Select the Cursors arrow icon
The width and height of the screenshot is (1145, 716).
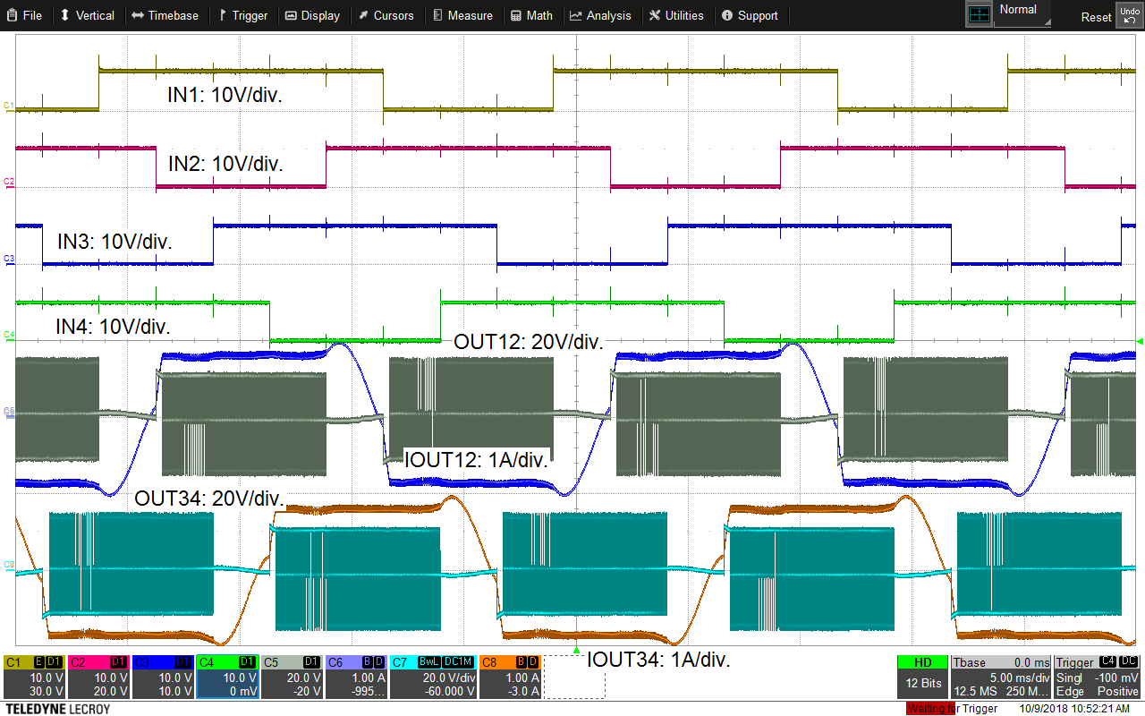(363, 14)
